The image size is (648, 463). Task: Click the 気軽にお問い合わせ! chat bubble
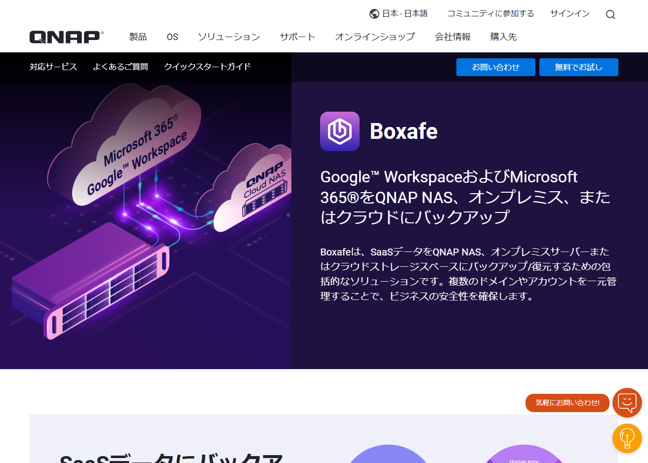click(x=567, y=403)
